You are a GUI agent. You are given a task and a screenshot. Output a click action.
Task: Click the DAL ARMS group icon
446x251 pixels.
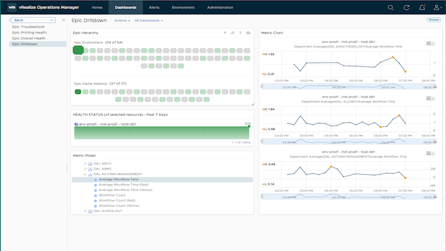tap(90, 169)
